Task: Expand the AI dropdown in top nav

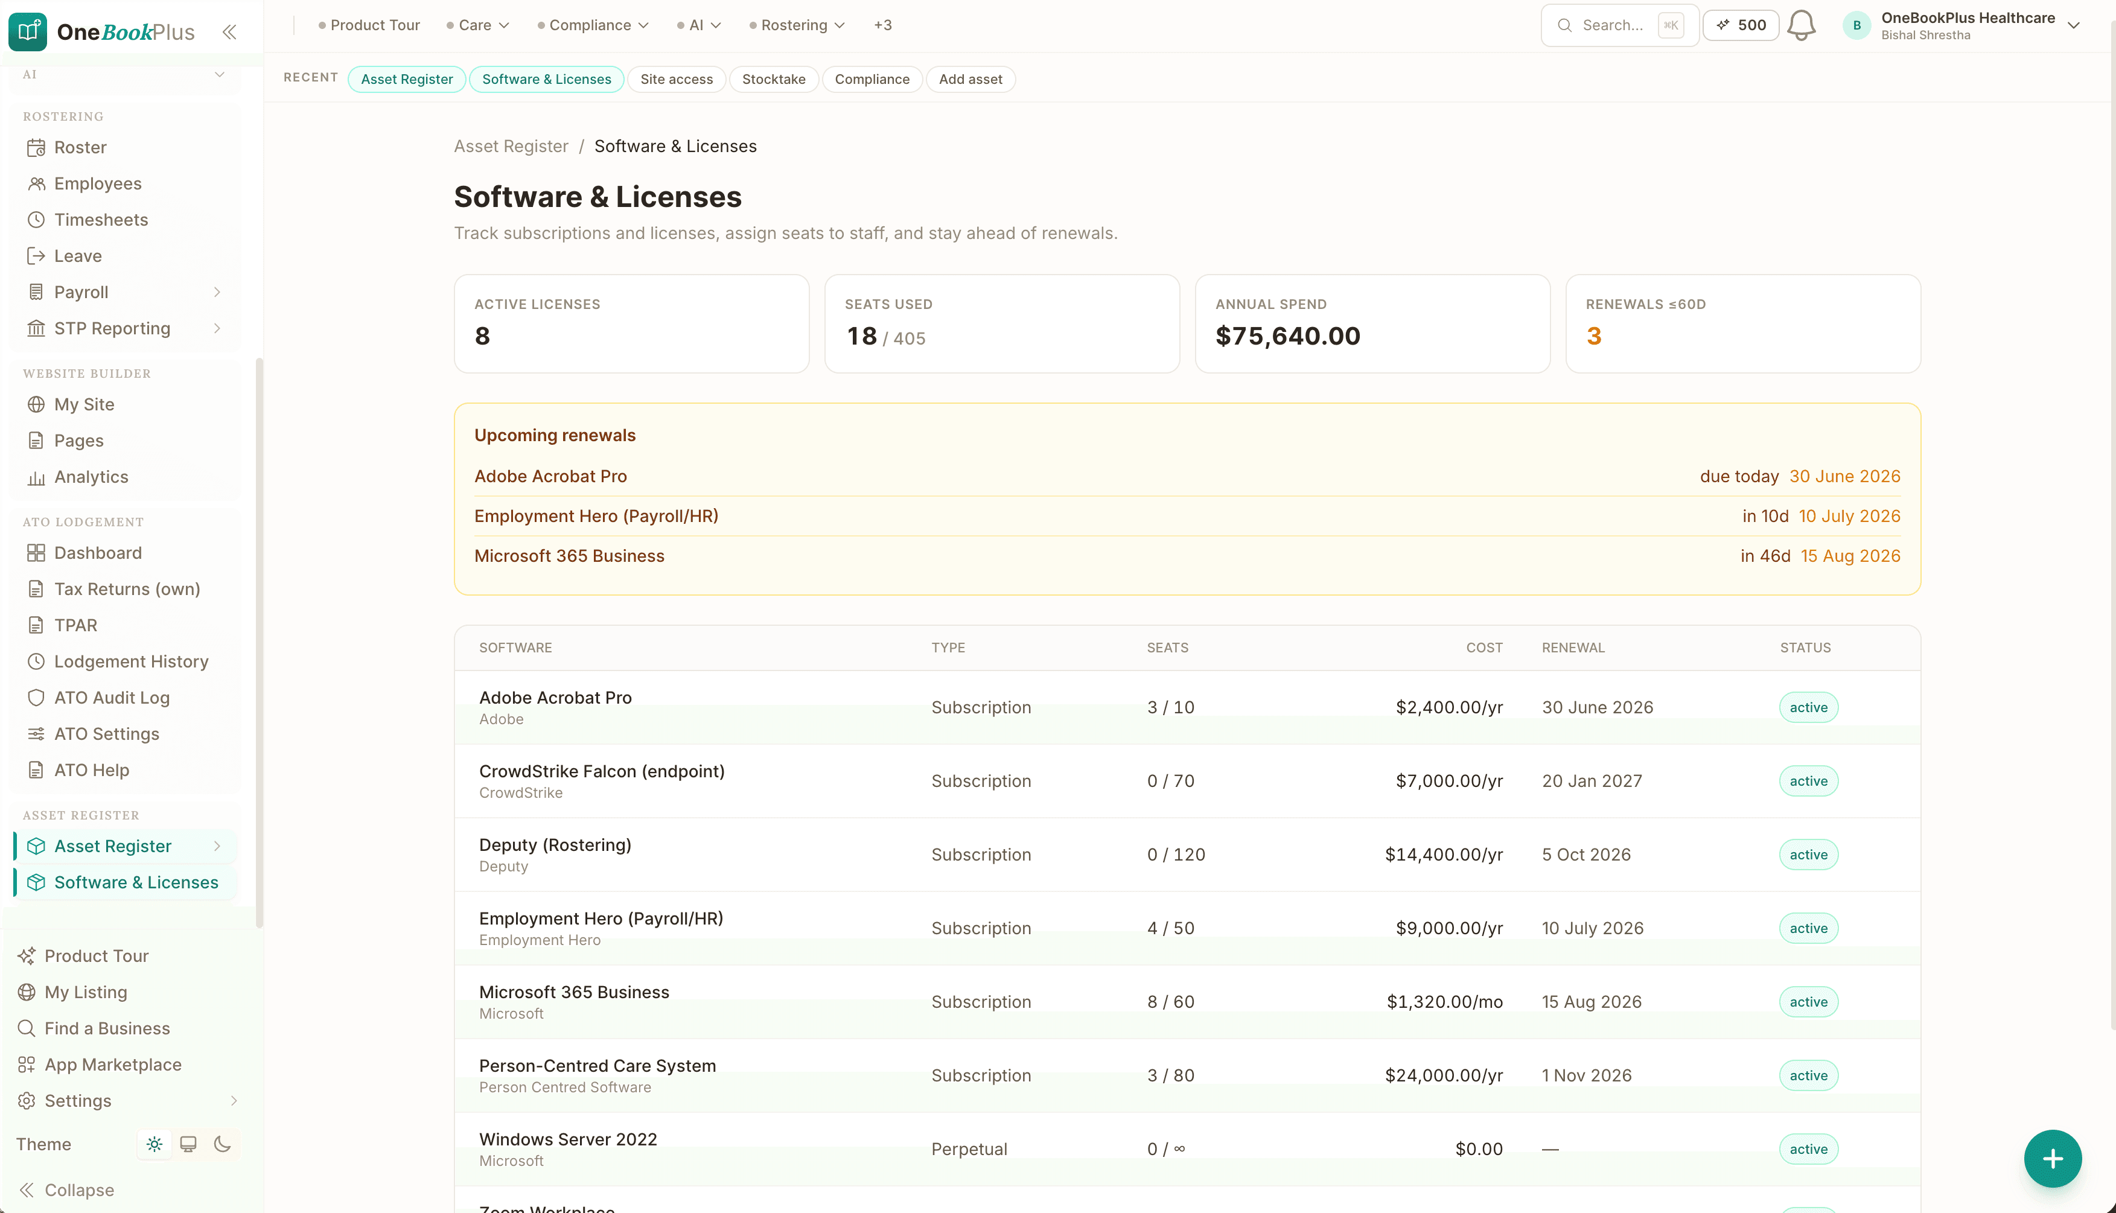Action: click(x=699, y=25)
